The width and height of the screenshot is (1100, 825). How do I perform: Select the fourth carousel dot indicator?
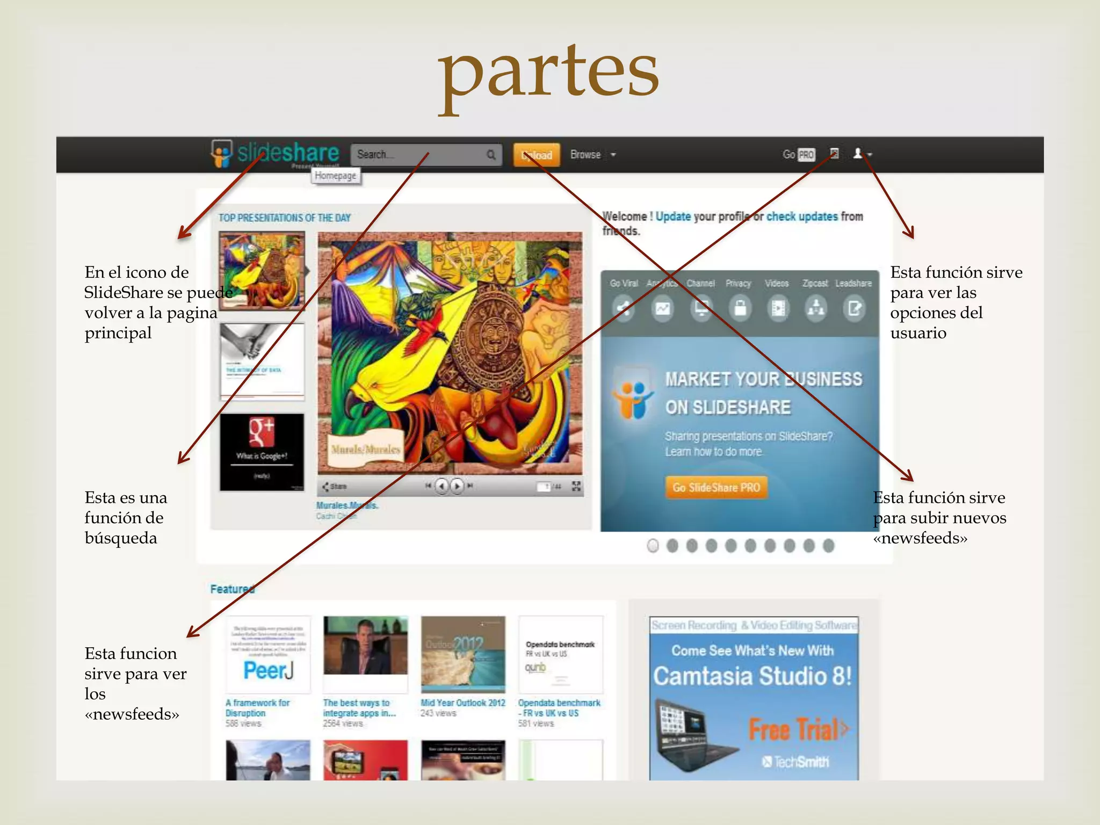(711, 546)
